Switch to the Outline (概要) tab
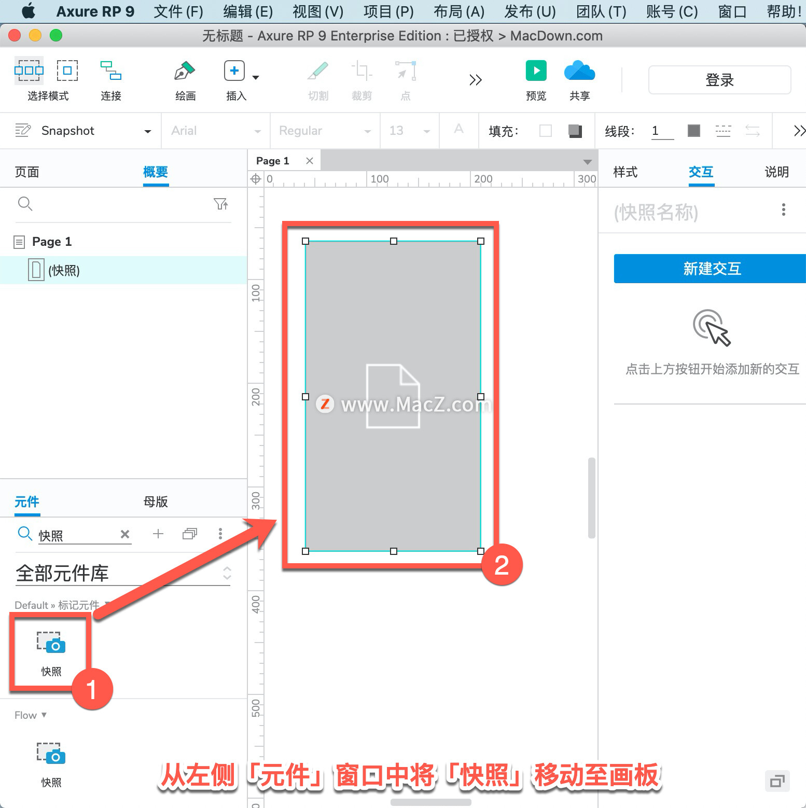The height and width of the screenshot is (808, 806). pos(156,172)
